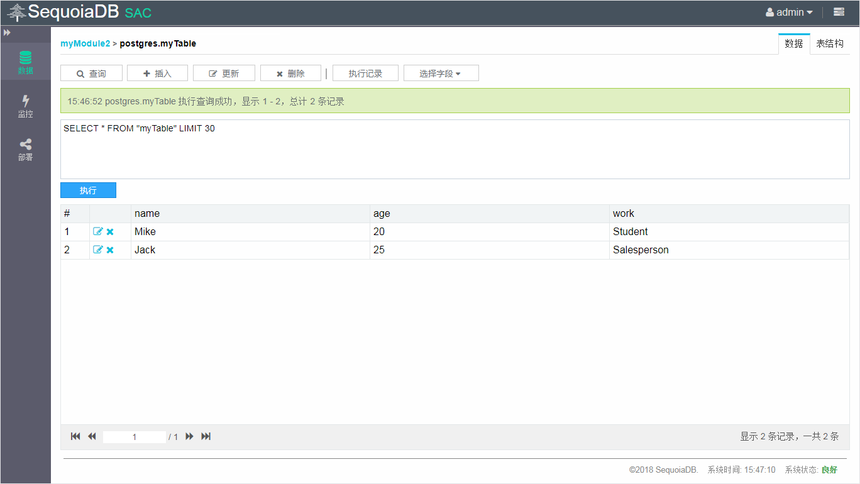Click the page number input field

tap(134, 437)
